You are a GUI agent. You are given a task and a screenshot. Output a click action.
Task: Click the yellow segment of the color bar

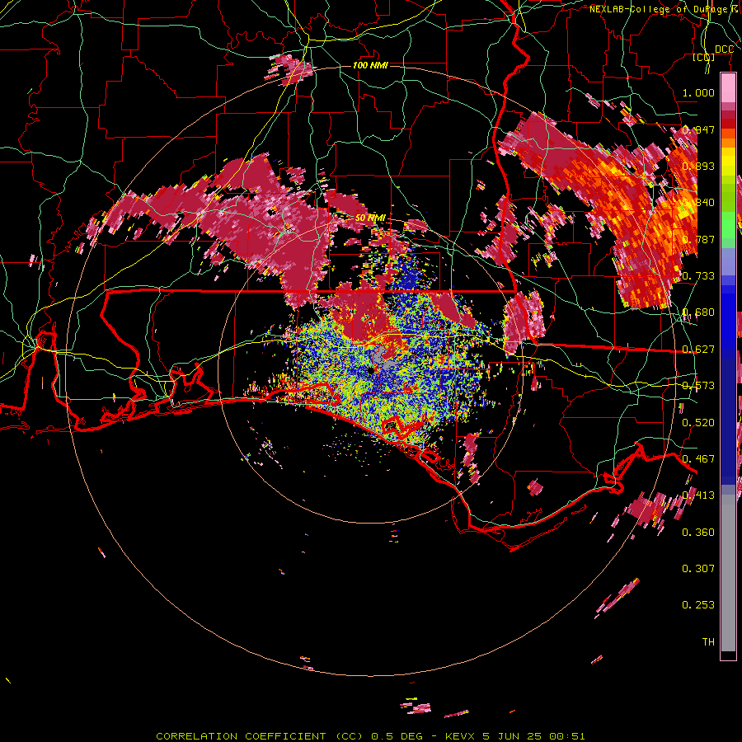728,162
